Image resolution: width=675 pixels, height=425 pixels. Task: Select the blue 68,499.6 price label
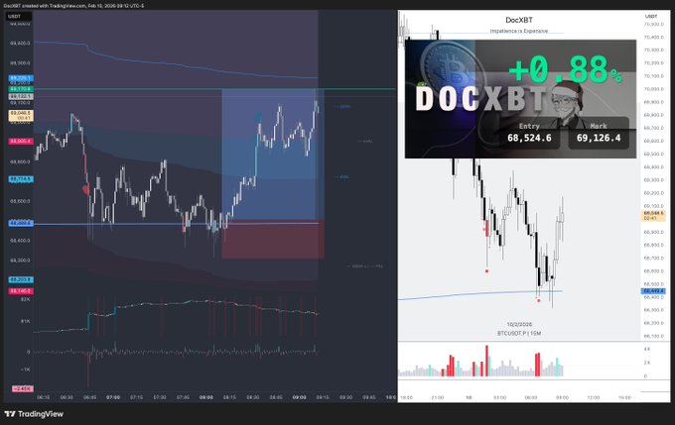point(21,223)
